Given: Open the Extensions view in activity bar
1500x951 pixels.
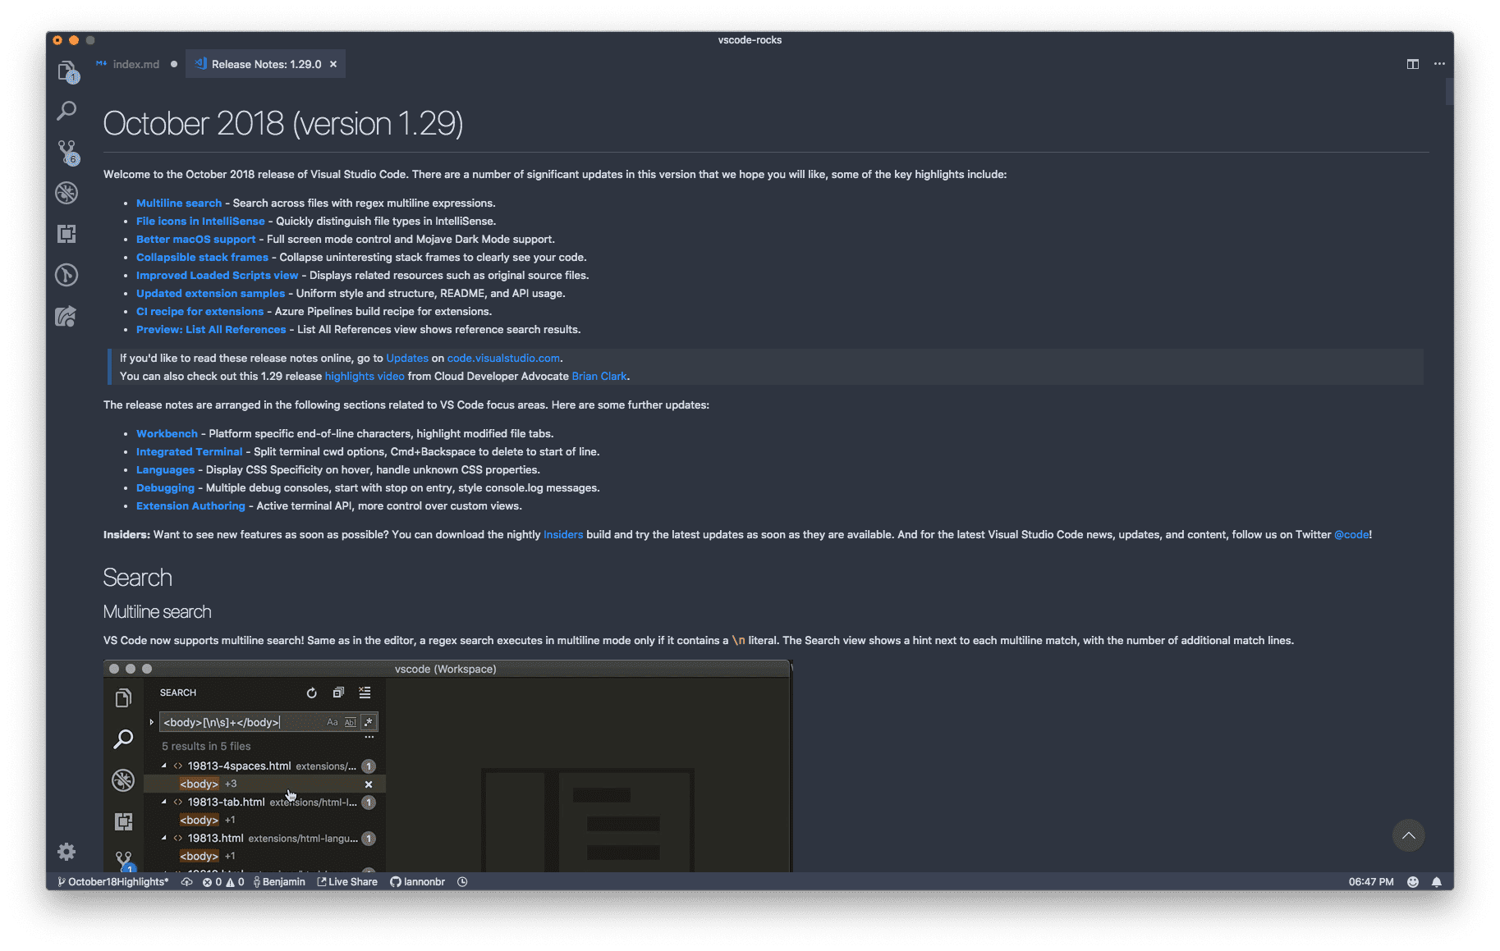Looking at the screenshot, I should [x=67, y=234].
